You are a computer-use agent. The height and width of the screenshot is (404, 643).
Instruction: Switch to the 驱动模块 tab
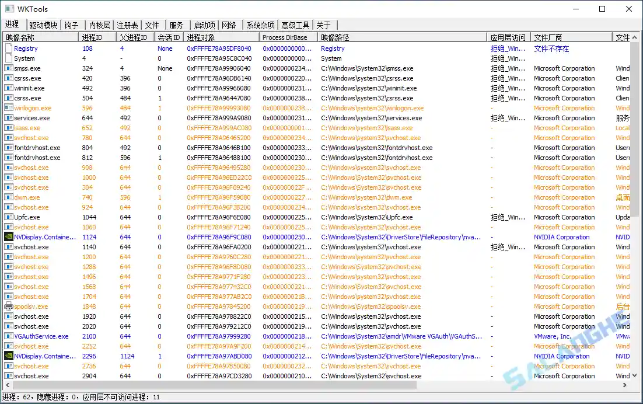pos(43,25)
